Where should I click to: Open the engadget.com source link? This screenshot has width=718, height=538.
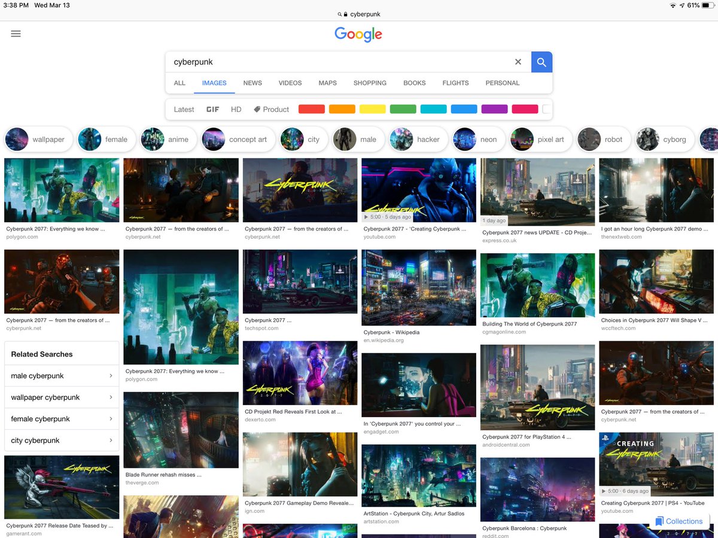point(382,431)
